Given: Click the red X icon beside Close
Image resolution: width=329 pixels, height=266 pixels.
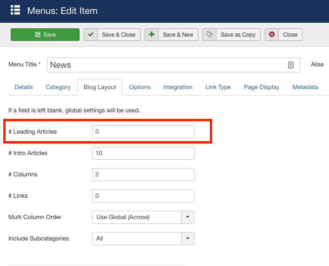Looking at the screenshot, I should pos(272,35).
